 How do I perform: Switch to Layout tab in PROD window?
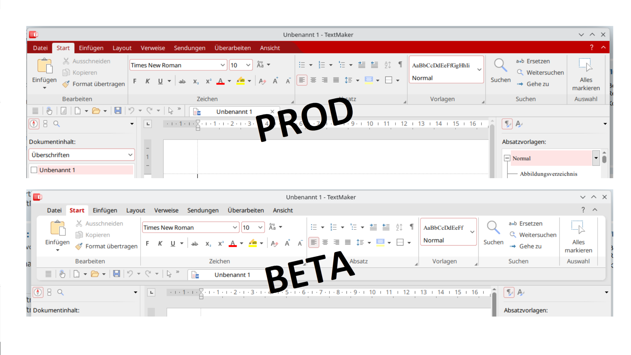click(x=122, y=48)
